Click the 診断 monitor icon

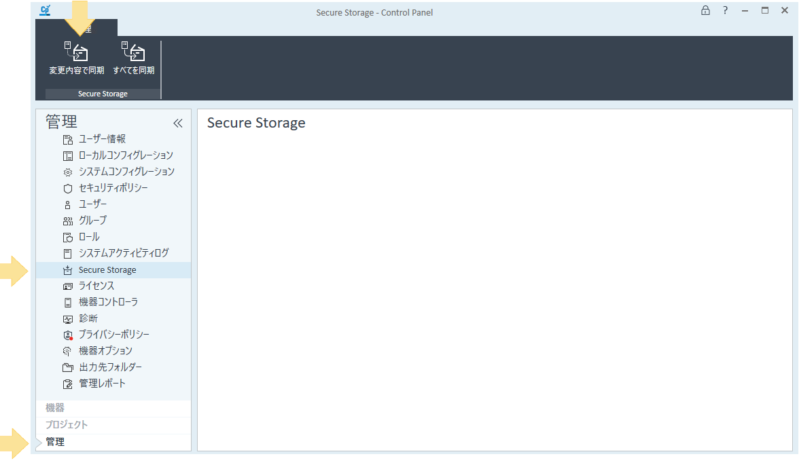point(68,319)
